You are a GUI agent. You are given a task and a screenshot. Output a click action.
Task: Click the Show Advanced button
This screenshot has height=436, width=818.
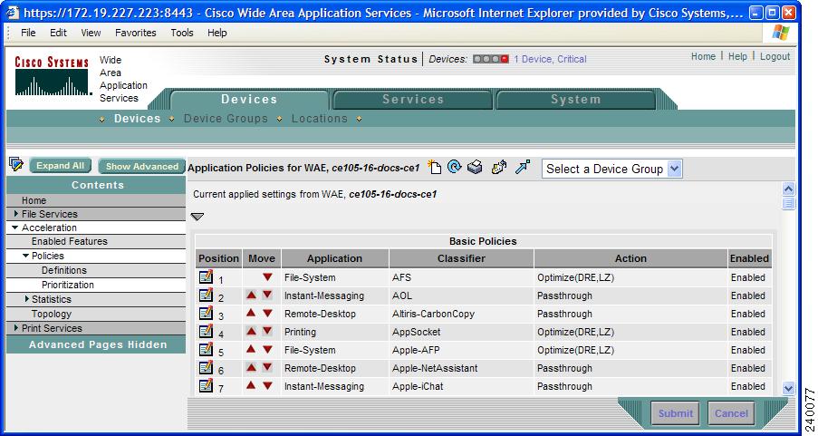point(142,166)
